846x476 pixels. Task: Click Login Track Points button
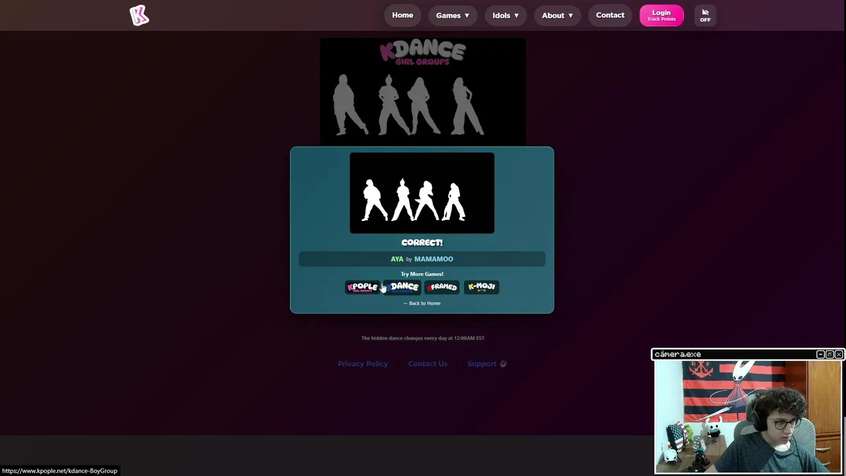tap(662, 15)
